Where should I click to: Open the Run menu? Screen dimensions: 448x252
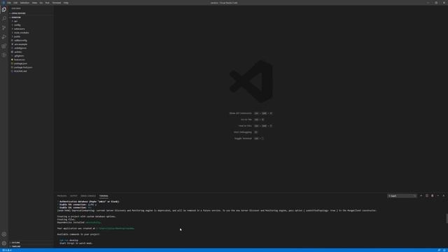coord(48,3)
